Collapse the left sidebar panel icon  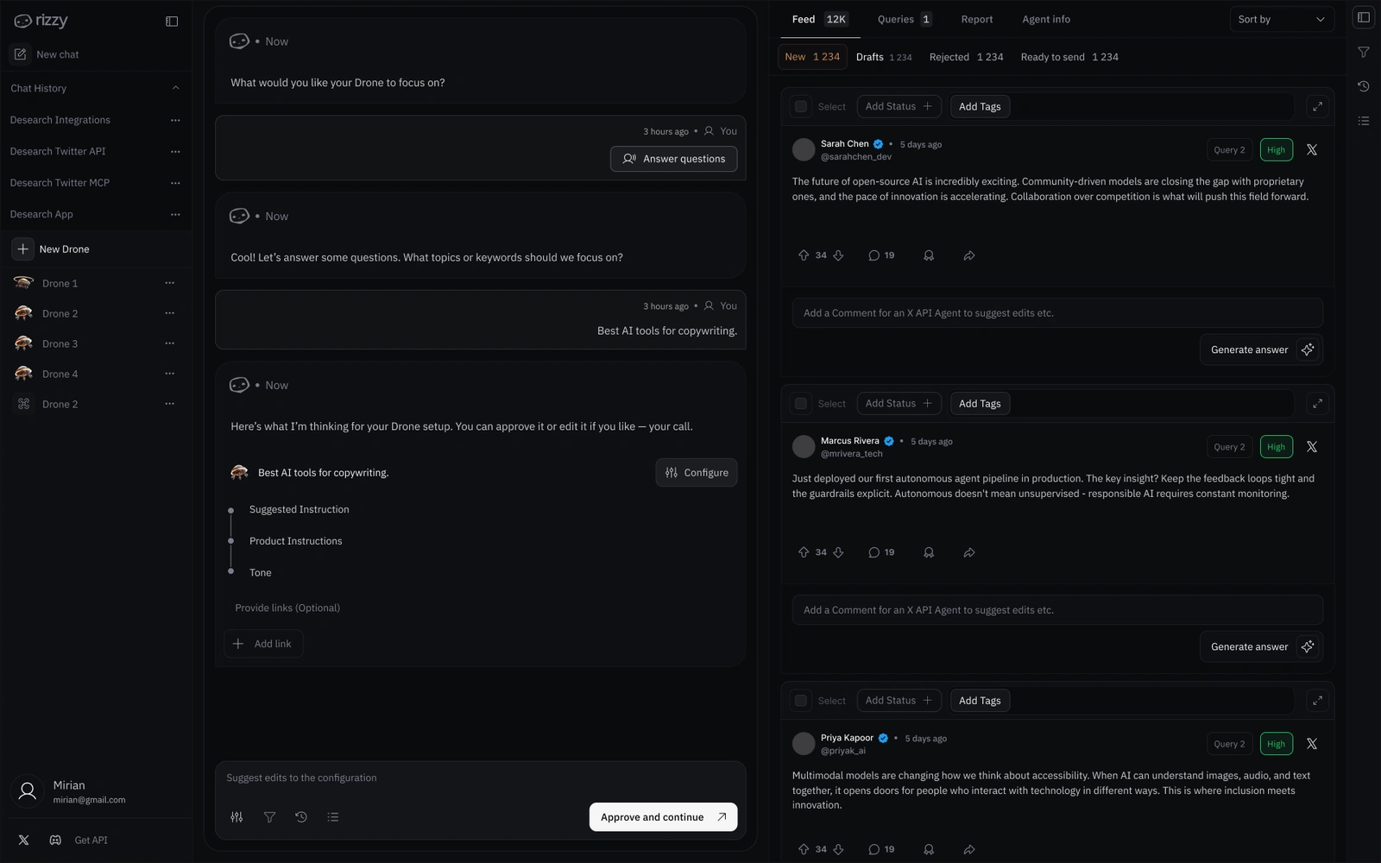click(x=172, y=21)
